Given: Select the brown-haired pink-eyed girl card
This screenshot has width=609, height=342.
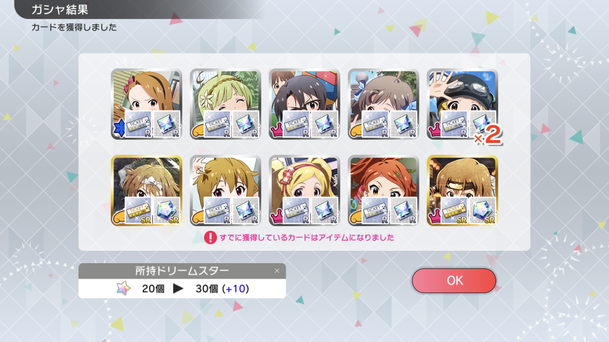Looking at the screenshot, I should 226,191.
